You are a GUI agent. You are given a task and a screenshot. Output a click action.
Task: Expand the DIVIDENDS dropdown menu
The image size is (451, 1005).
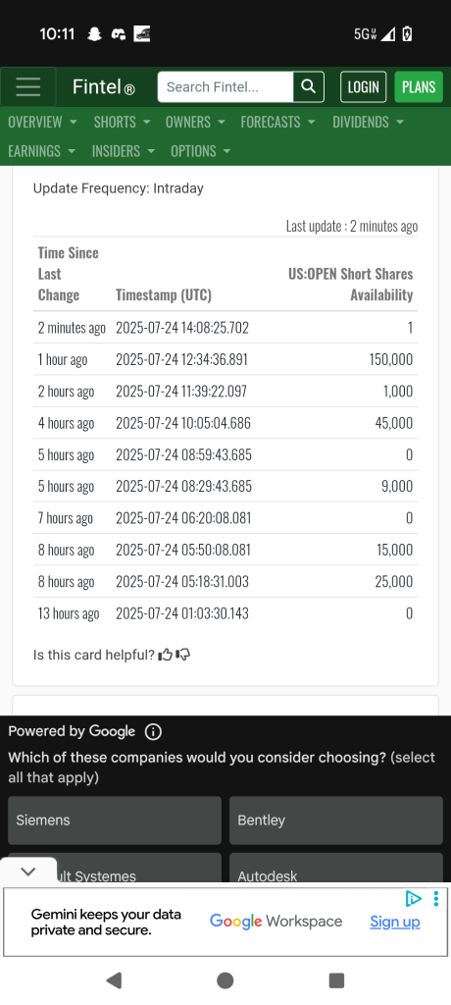coord(369,122)
